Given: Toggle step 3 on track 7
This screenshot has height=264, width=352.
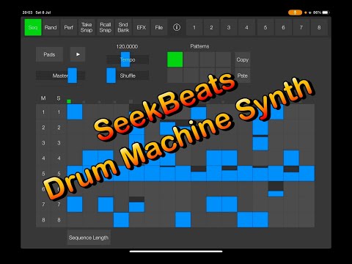Looking at the screenshot, I should (x=106, y=205).
